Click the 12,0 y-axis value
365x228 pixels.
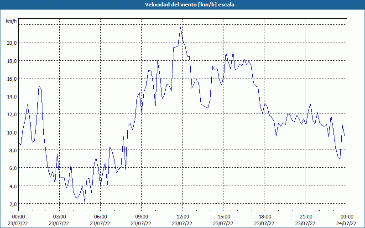12,114
